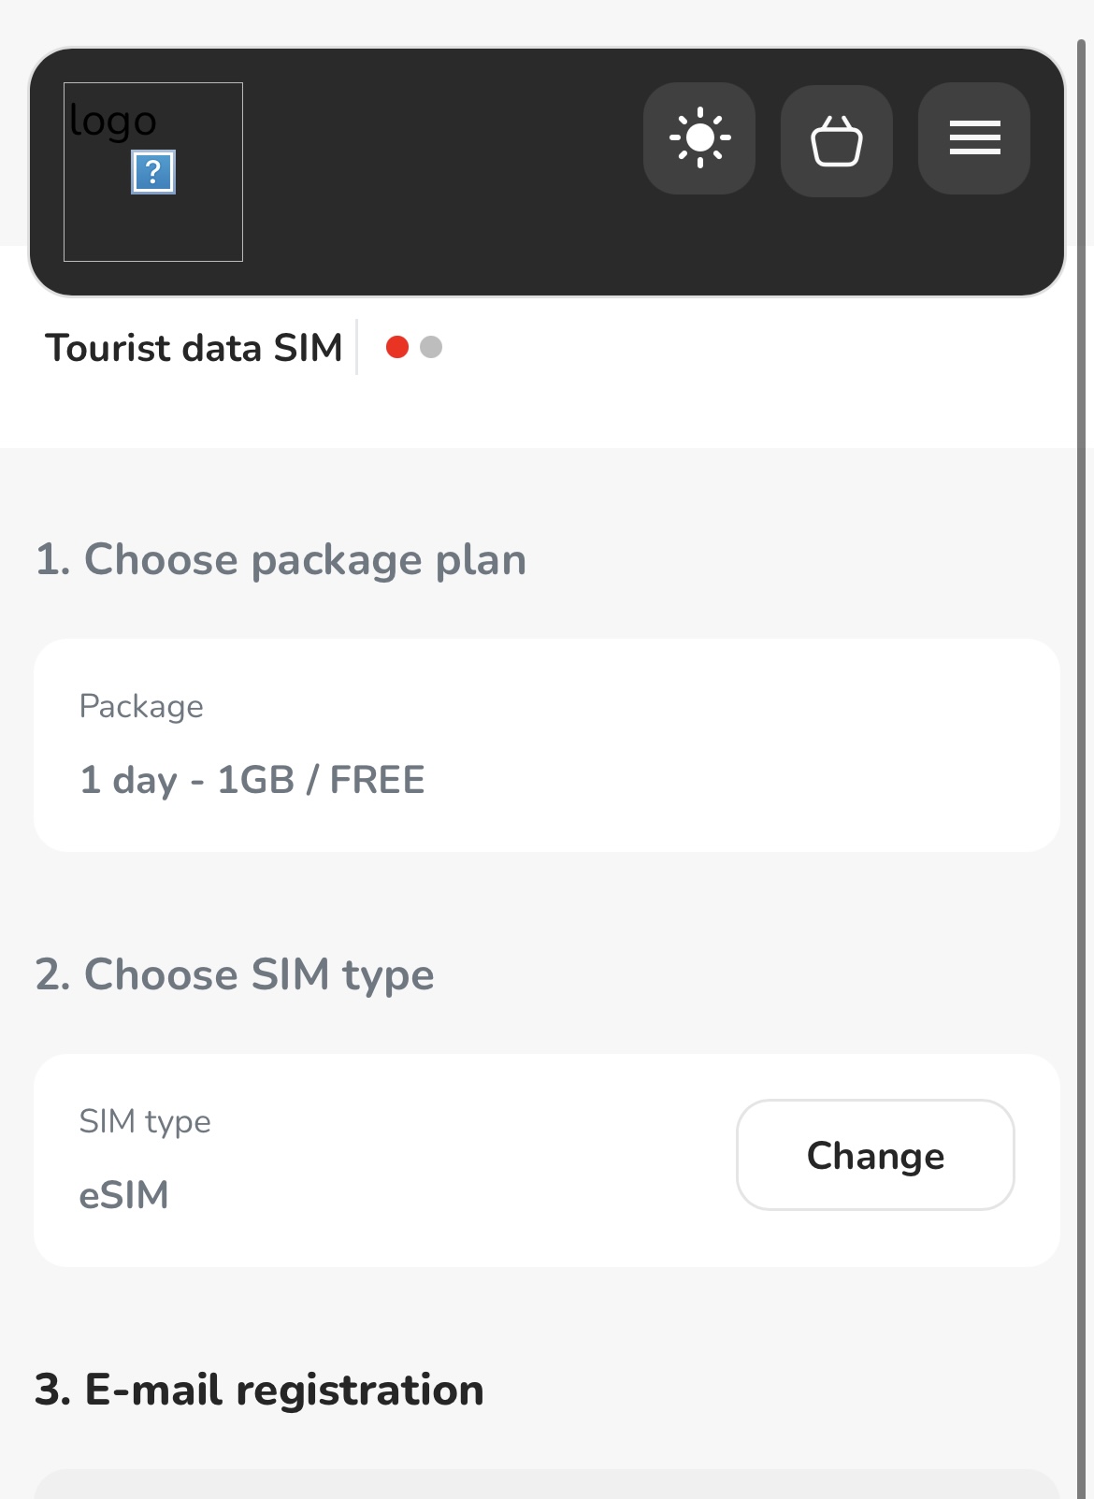The width and height of the screenshot is (1094, 1499).
Task: Focus the e-mail registration field below
Action: click(x=547, y=1485)
